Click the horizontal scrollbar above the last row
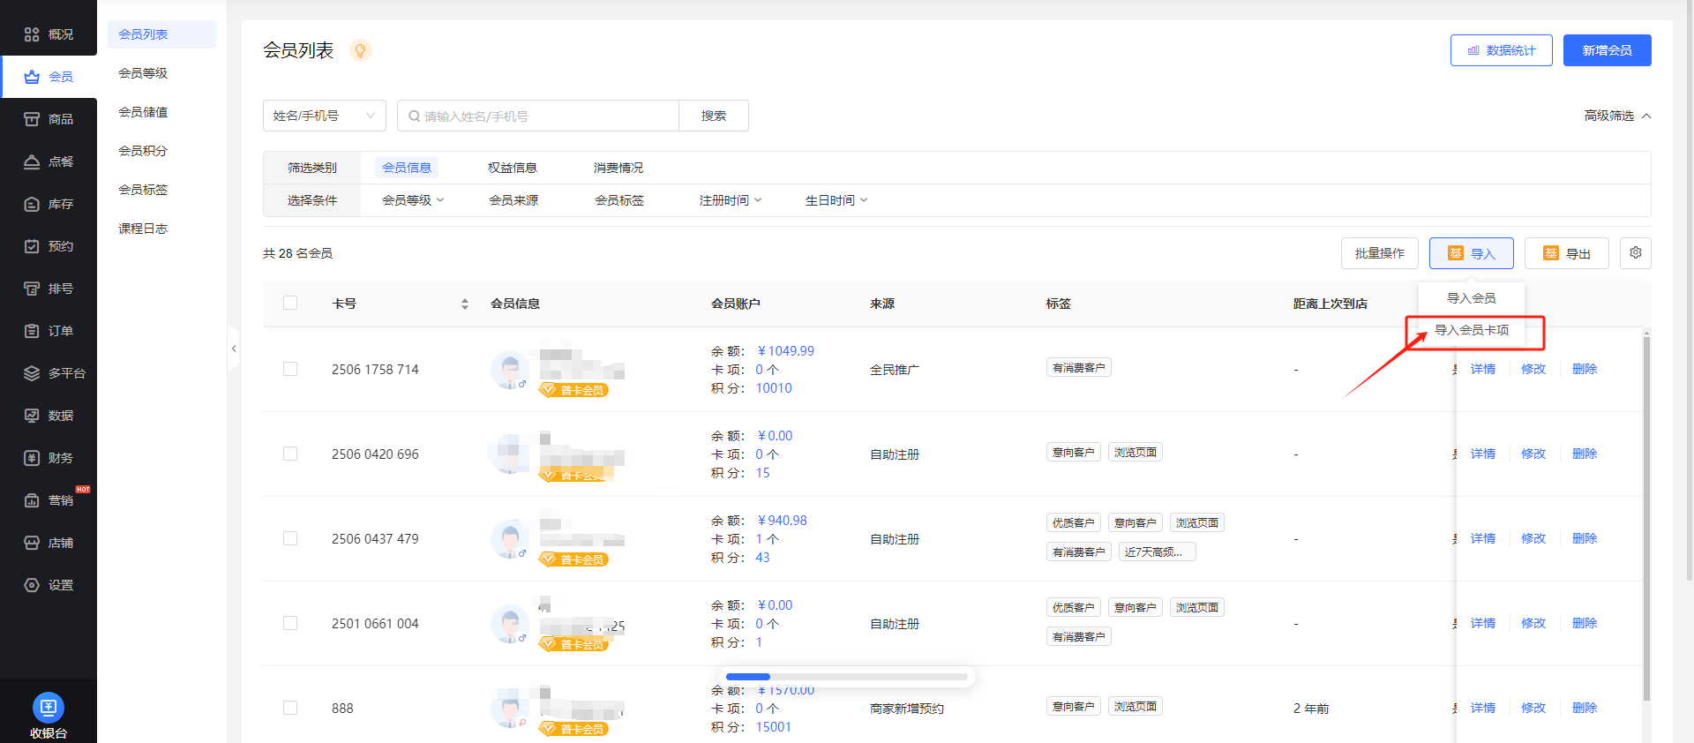The image size is (1694, 743). [x=847, y=677]
